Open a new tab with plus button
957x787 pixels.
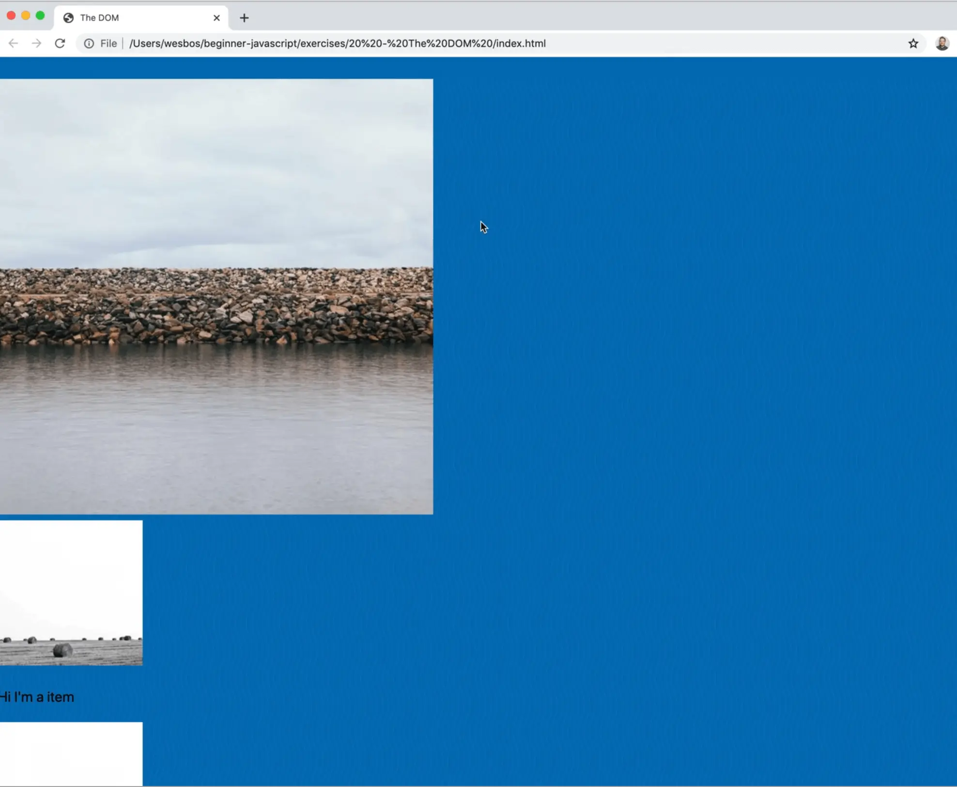click(x=244, y=18)
